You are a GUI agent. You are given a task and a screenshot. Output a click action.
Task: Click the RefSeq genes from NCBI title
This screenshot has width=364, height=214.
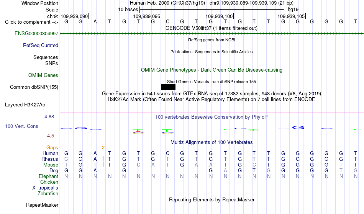click(212, 40)
